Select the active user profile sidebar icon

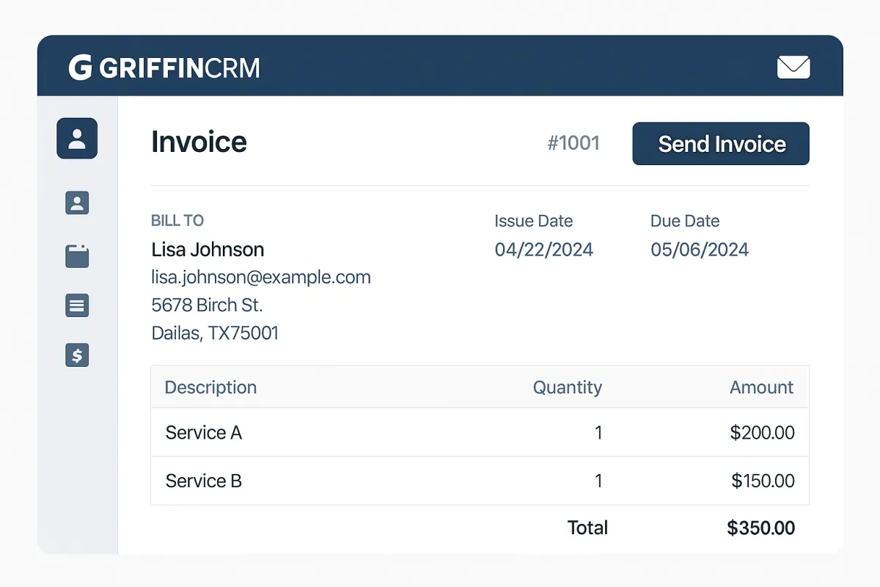tap(77, 139)
